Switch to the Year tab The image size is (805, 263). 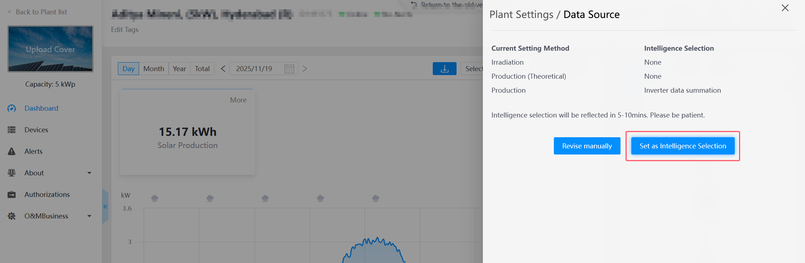(179, 69)
